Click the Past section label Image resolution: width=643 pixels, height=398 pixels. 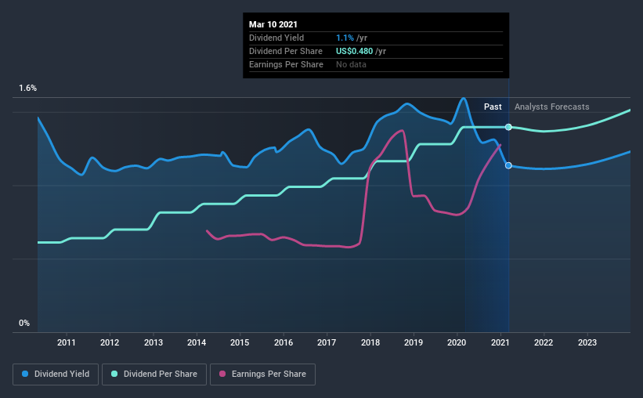(x=493, y=107)
